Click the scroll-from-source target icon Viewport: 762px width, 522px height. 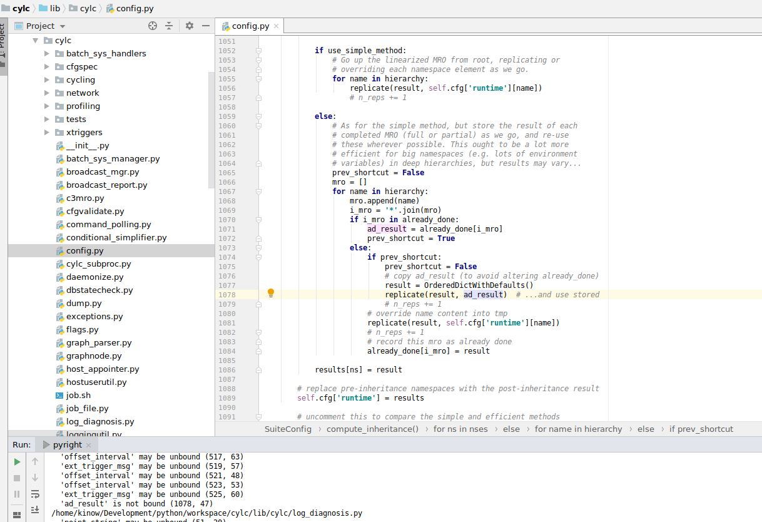[x=153, y=26]
